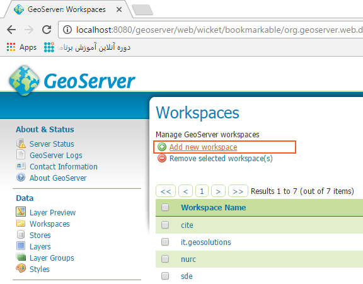Click the green plus add workspace icon

162,147
